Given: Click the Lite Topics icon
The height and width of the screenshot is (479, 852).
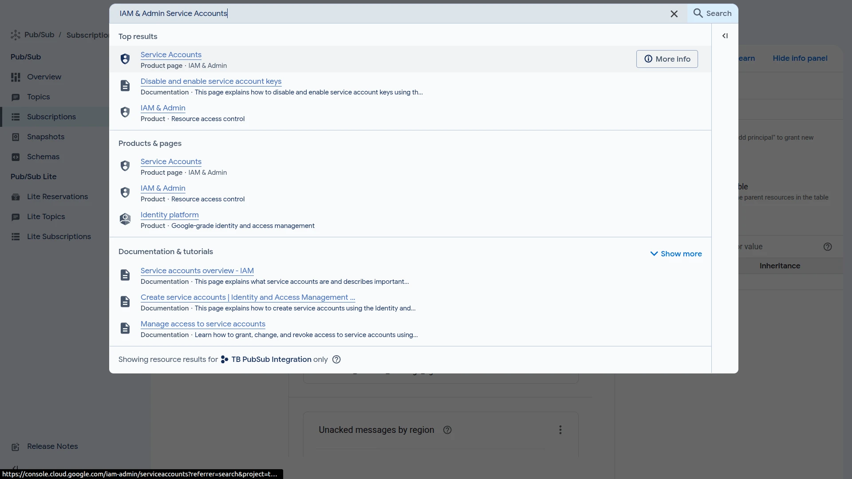Looking at the screenshot, I should click(x=16, y=217).
